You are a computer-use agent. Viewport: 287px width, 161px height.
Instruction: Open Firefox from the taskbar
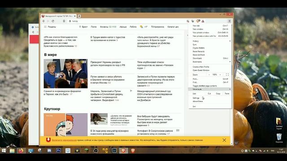coord(21,151)
